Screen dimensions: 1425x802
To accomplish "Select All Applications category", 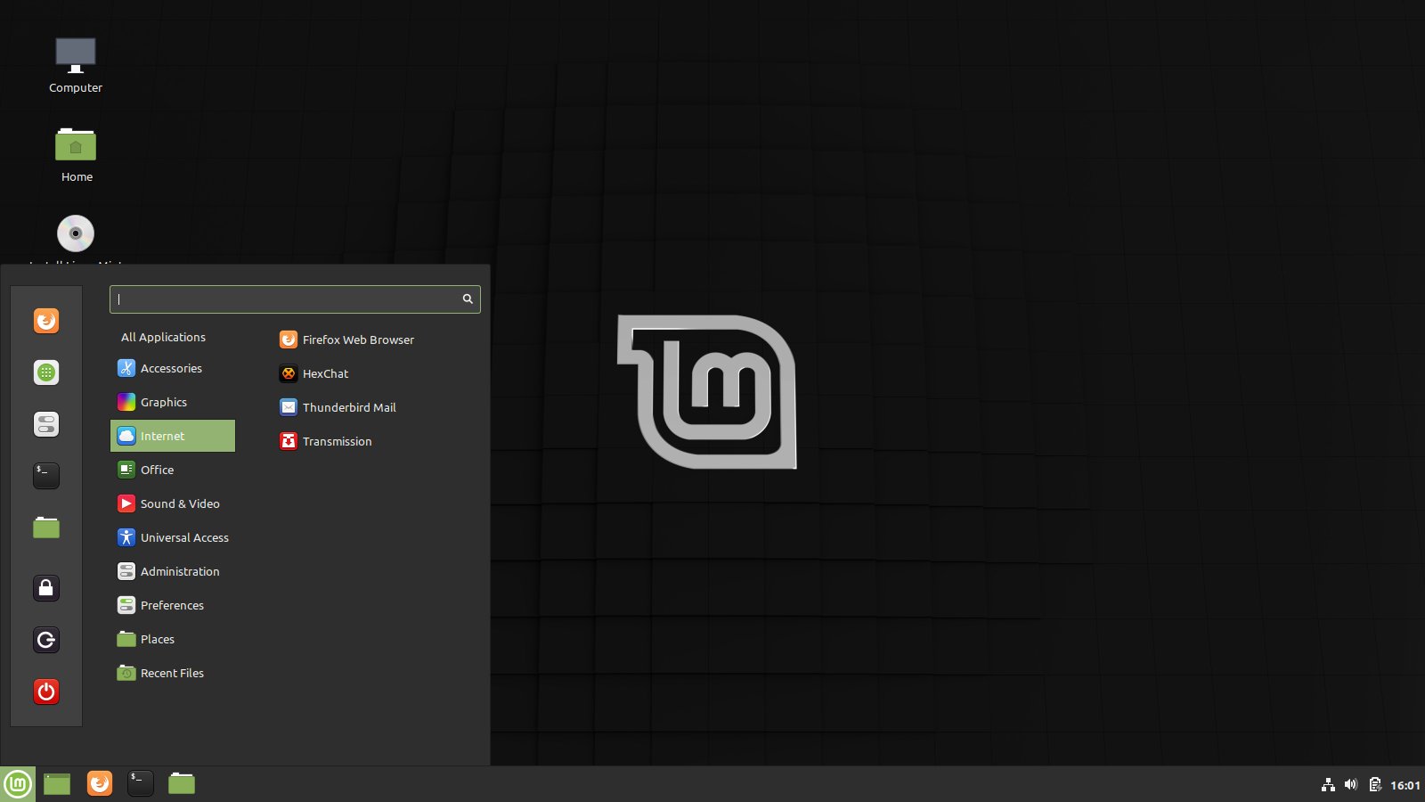I will coord(164,337).
